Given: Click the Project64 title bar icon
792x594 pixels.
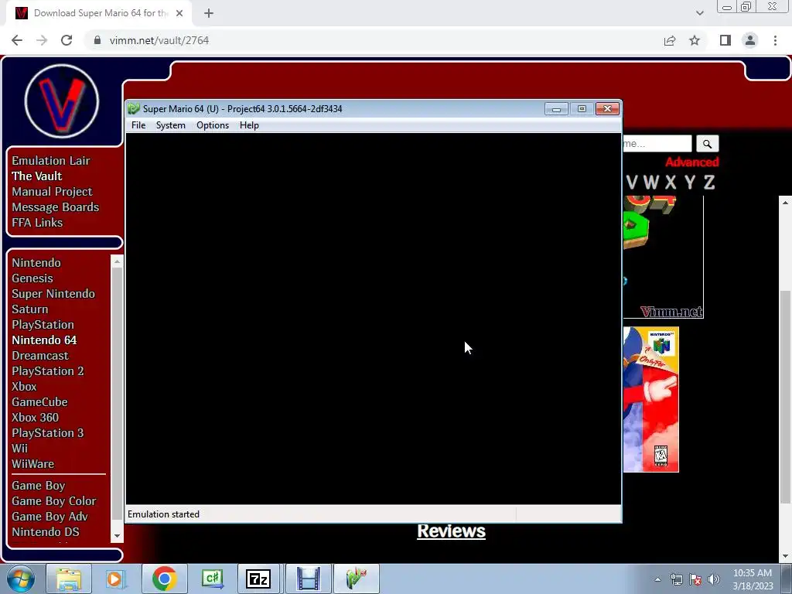Looking at the screenshot, I should click(x=134, y=108).
